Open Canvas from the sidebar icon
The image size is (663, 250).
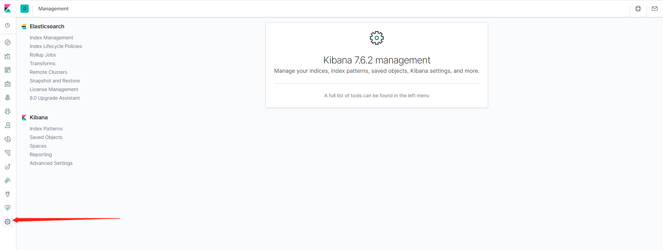[8, 84]
